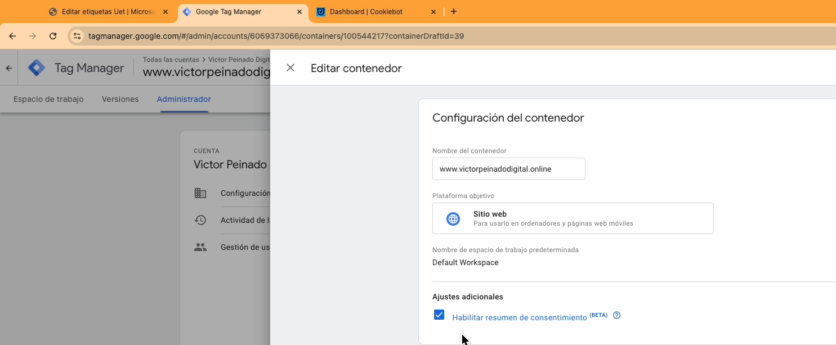The width and height of the screenshot is (836, 345).
Task: Click the account activity history icon
Action: (200, 220)
